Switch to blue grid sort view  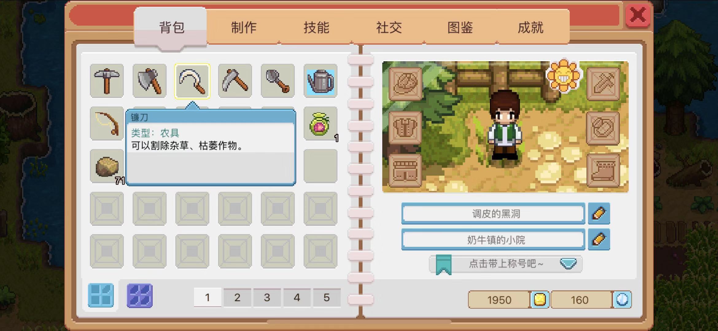click(101, 295)
